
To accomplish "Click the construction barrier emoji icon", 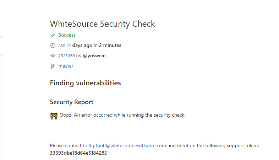I will pyautogui.click(x=54, y=116).
